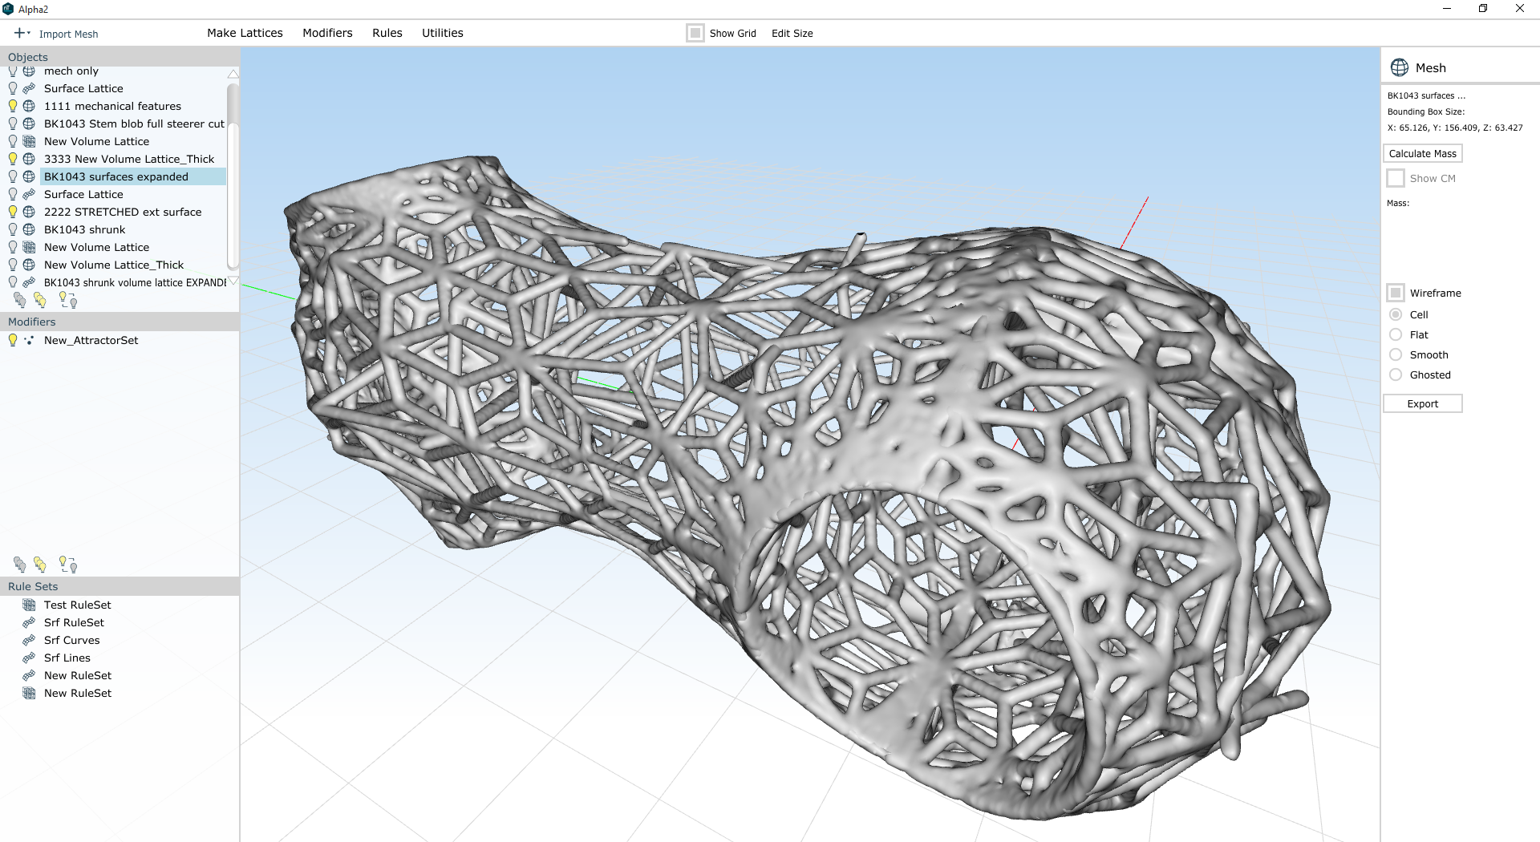The width and height of the screenshot is (1540, 842).
Task: Hide the 3333 New Volume Lattice_Thick object
Action: pyautogui.click(x=13, y=159)
